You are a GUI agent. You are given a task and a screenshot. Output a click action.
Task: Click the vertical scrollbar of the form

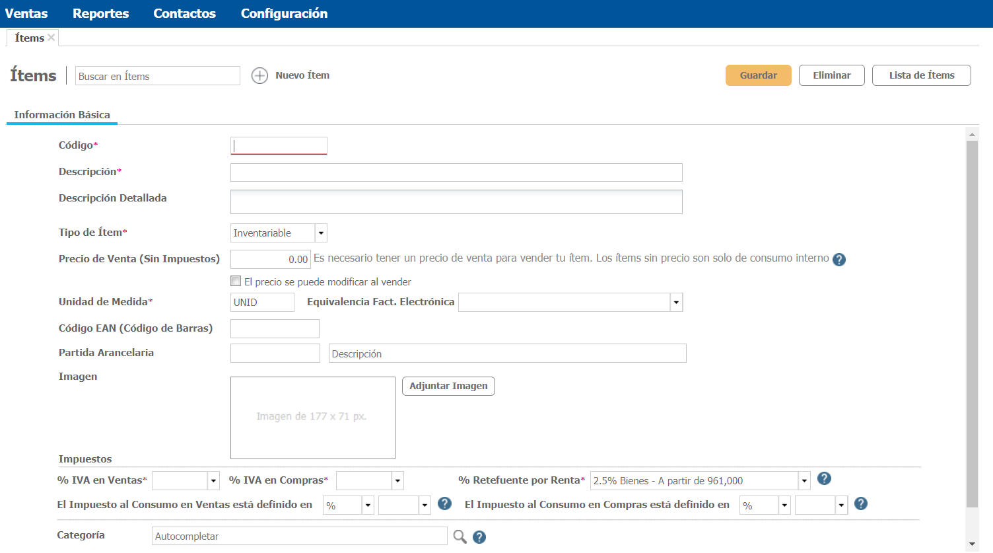tap(971, 324)
